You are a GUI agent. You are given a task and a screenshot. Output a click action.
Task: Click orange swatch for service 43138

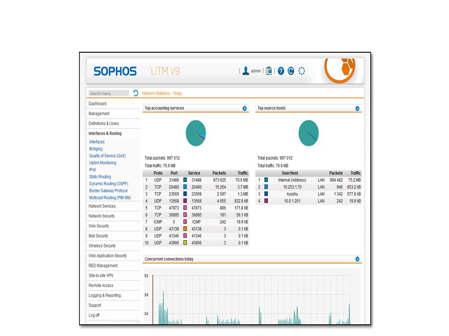[x=185, y=229]
